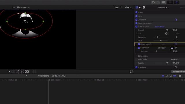Click the shape mask center control handle
This screenshot has width=185, height=104.
point(25,21)
